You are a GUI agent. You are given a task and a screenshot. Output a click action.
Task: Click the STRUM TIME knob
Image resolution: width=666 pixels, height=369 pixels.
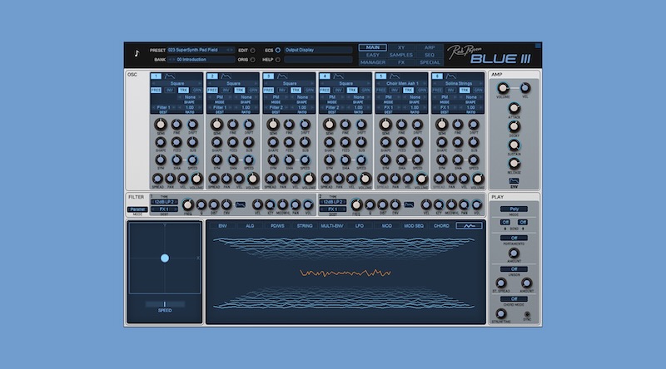(x=501, y=314)
